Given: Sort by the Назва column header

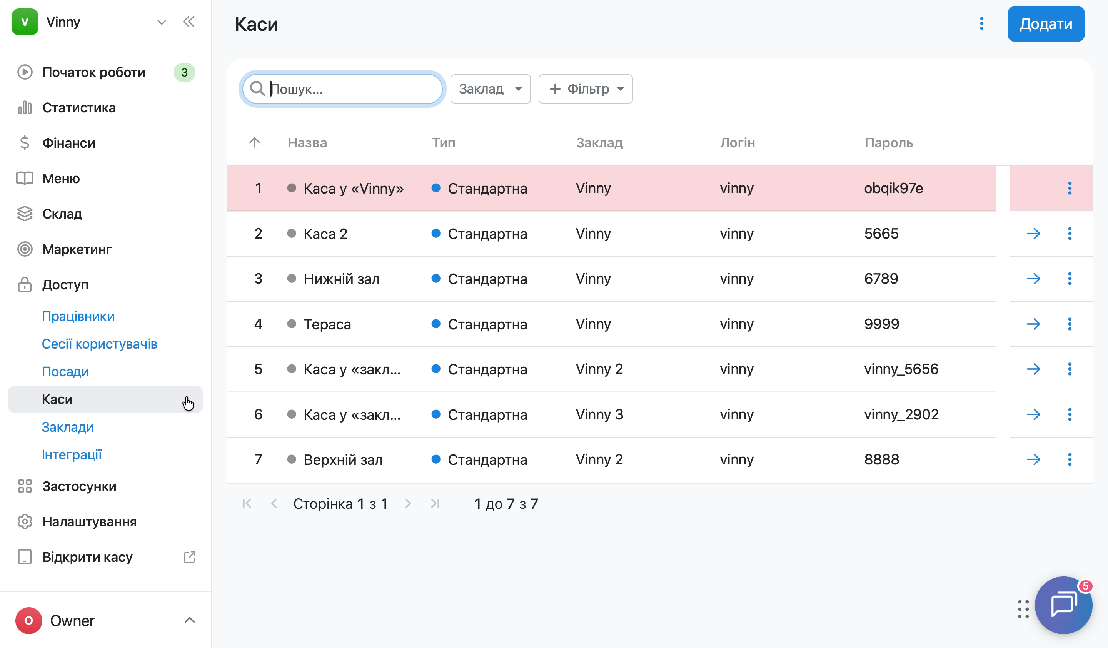Looking at the screenshot, I should tap(307, 142).
